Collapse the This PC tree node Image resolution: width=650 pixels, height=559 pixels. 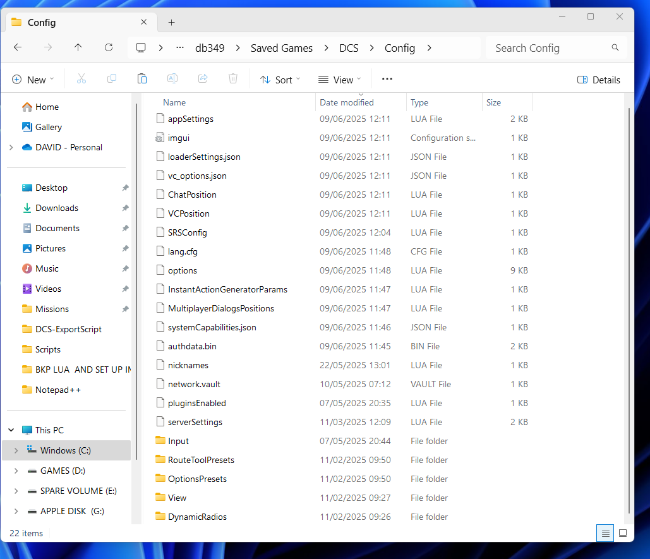tap(11, 430)
